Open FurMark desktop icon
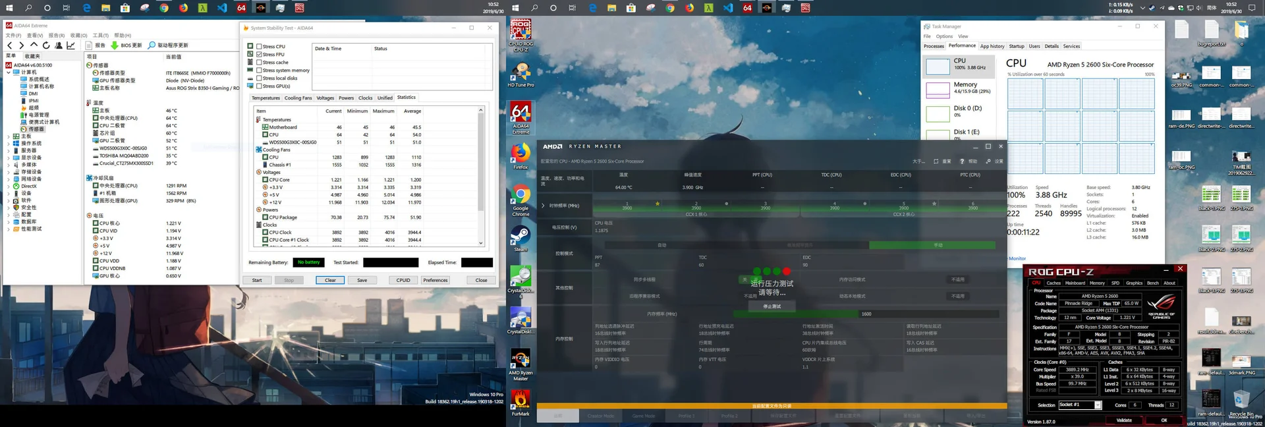The width and height of the screenshot is (1265, 427). tap(520, 403)
